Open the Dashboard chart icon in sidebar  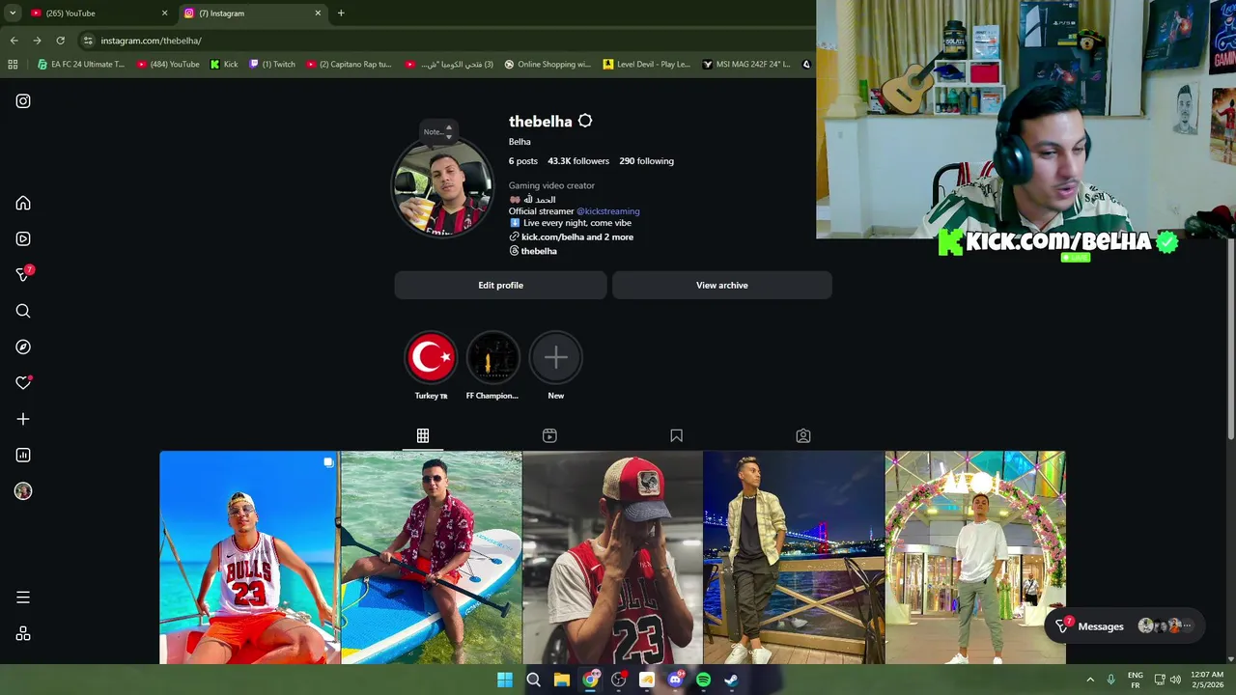pos(23,455)
